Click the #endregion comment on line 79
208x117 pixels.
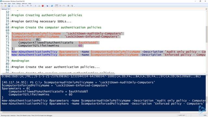click(20, 61)
